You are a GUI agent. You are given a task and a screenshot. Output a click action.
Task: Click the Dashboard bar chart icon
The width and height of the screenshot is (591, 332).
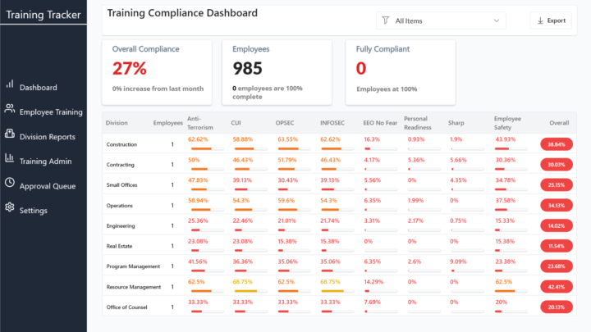tap(10, 84)
